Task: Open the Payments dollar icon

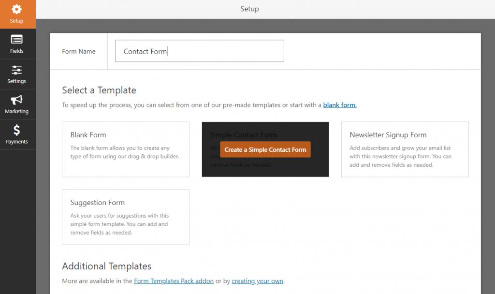Action: tap(16, 130)
